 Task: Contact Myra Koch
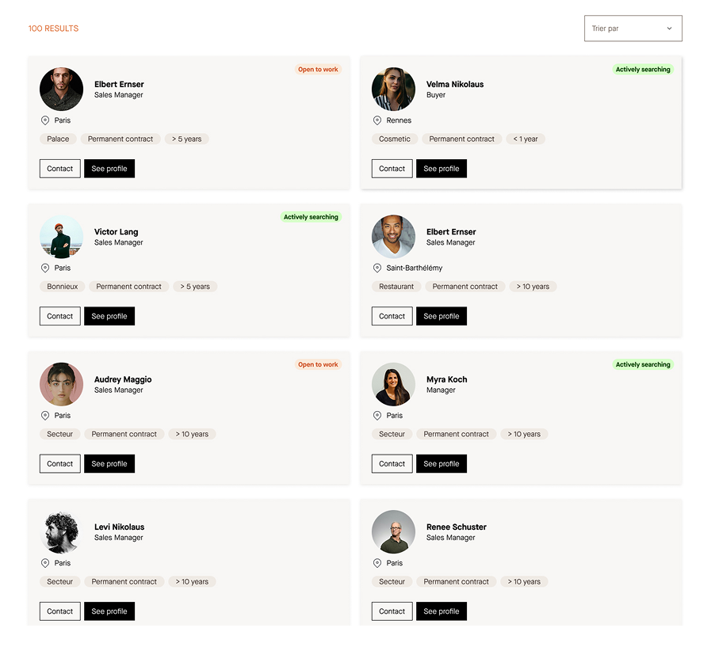click(x=392, y=464)
